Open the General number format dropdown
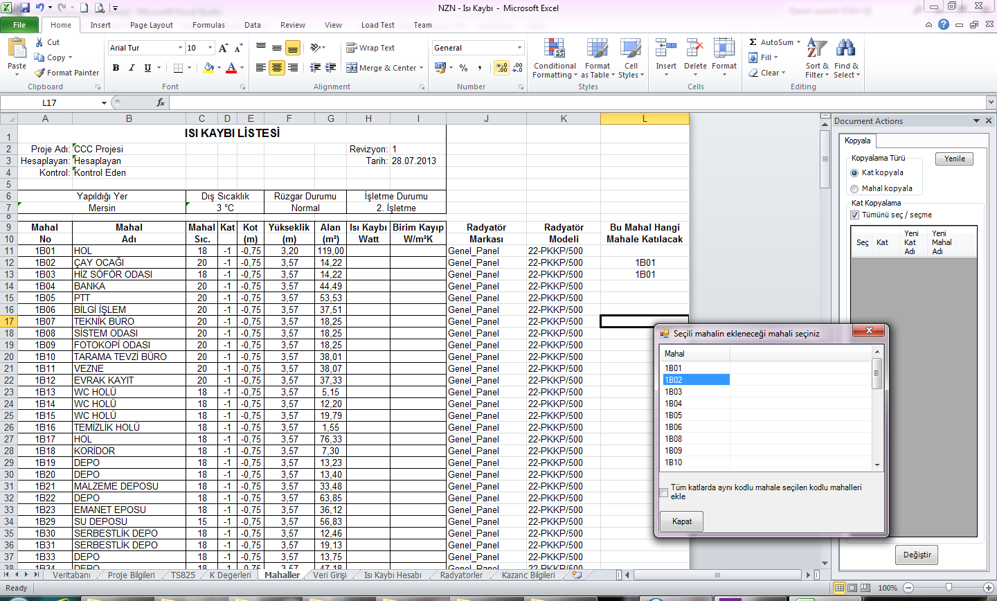 (x=519, y=48)
